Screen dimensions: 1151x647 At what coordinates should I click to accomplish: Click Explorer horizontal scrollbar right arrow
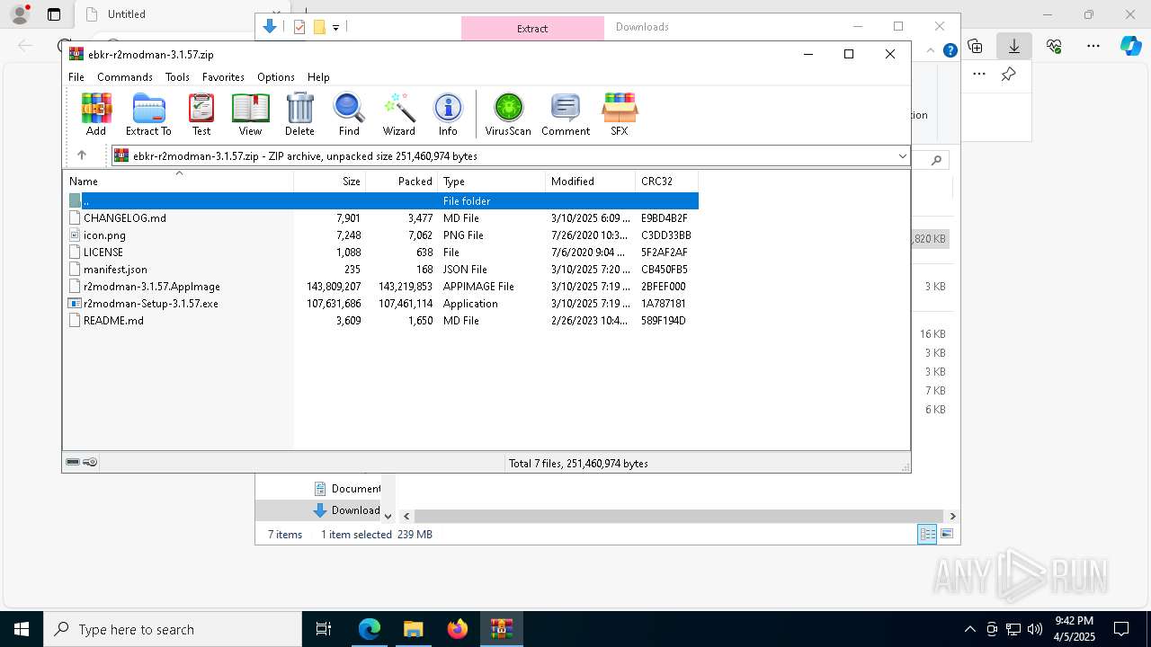click(952, 516)
